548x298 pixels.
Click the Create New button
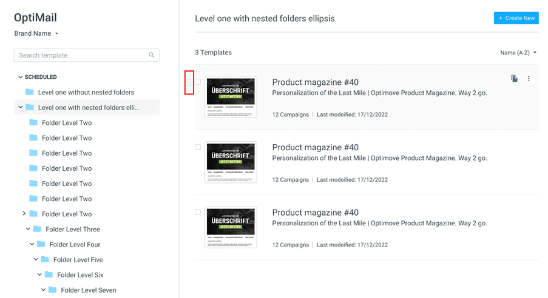[516, 18]
